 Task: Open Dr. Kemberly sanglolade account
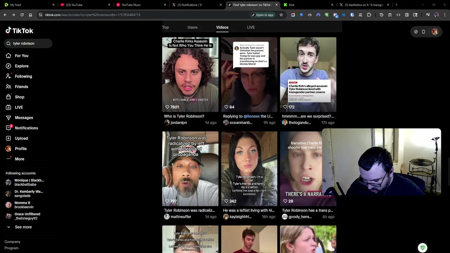tap(24, 194)
